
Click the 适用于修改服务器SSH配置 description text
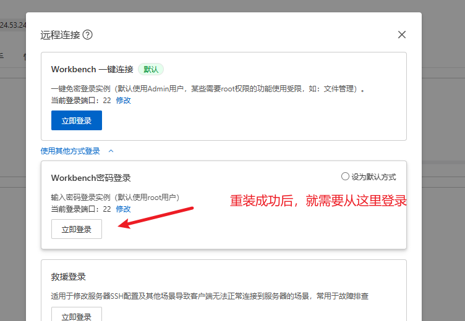210,296
